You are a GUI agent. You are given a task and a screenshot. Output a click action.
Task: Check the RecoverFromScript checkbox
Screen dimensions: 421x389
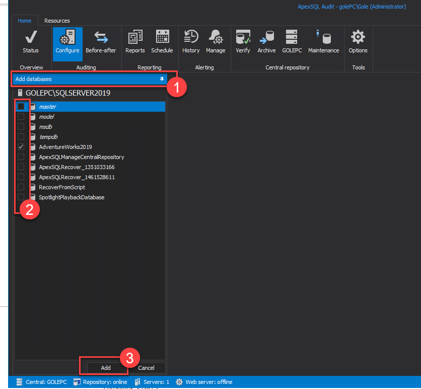[21, 187]
